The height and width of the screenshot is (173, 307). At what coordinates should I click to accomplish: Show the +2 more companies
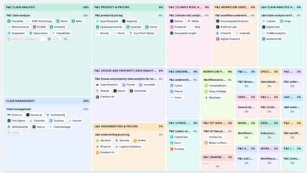pos(65,39)
